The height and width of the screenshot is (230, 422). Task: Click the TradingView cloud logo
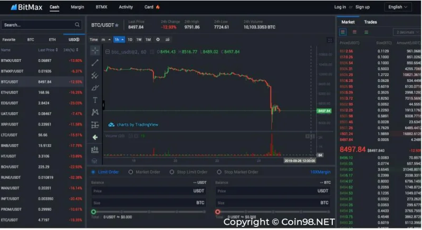(111, 124)
